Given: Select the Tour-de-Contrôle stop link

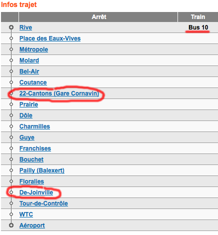Looking at the screenshot, I should coord(43,203).
